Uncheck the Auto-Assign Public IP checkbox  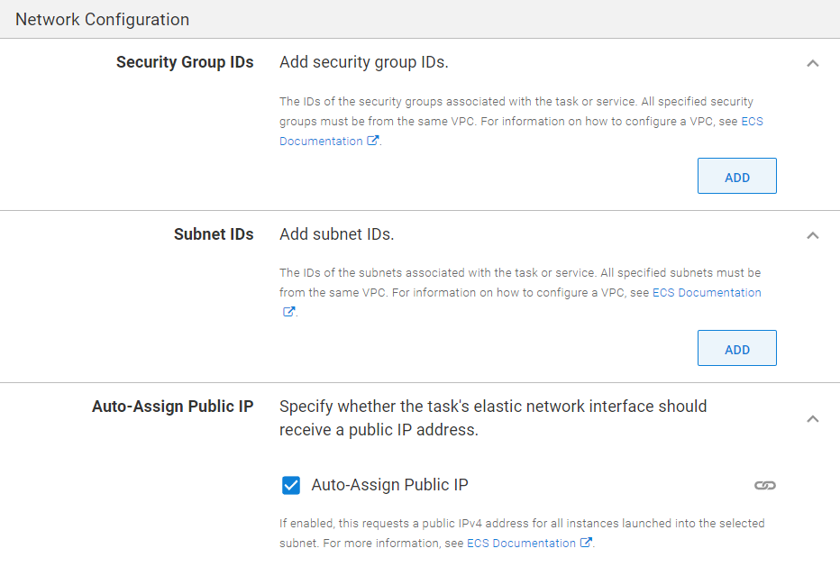pos(291,486)
